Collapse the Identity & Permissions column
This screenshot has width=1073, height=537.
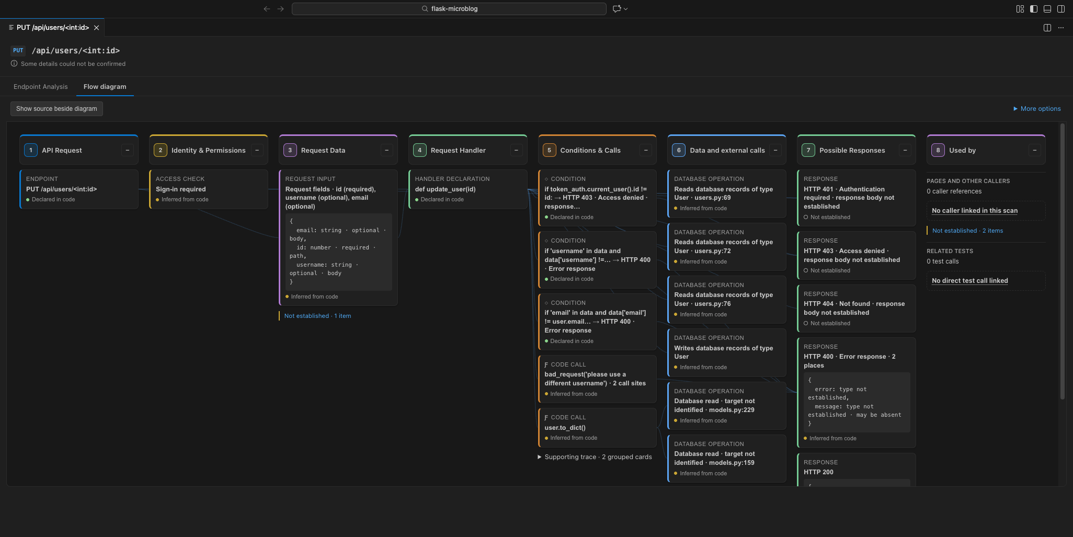point(257,150)
